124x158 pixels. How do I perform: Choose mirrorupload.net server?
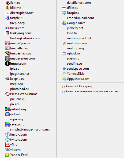[79, 38]
